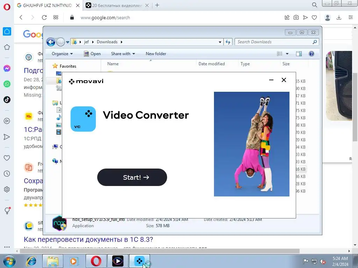Click Explorer Forward navigation arrow
The width and height of the screenshot is (358, 268).
(x=60, y=42)
